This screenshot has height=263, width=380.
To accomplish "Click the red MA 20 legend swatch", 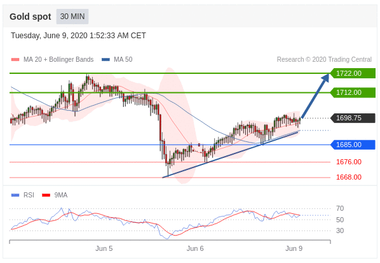I will point(15,60).
